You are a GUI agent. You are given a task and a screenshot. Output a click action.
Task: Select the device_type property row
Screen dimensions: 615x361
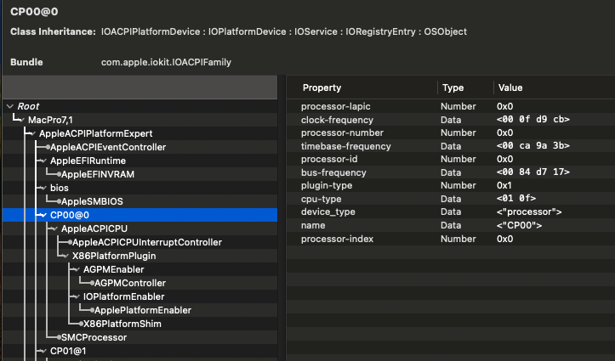(x=451, y=212)
